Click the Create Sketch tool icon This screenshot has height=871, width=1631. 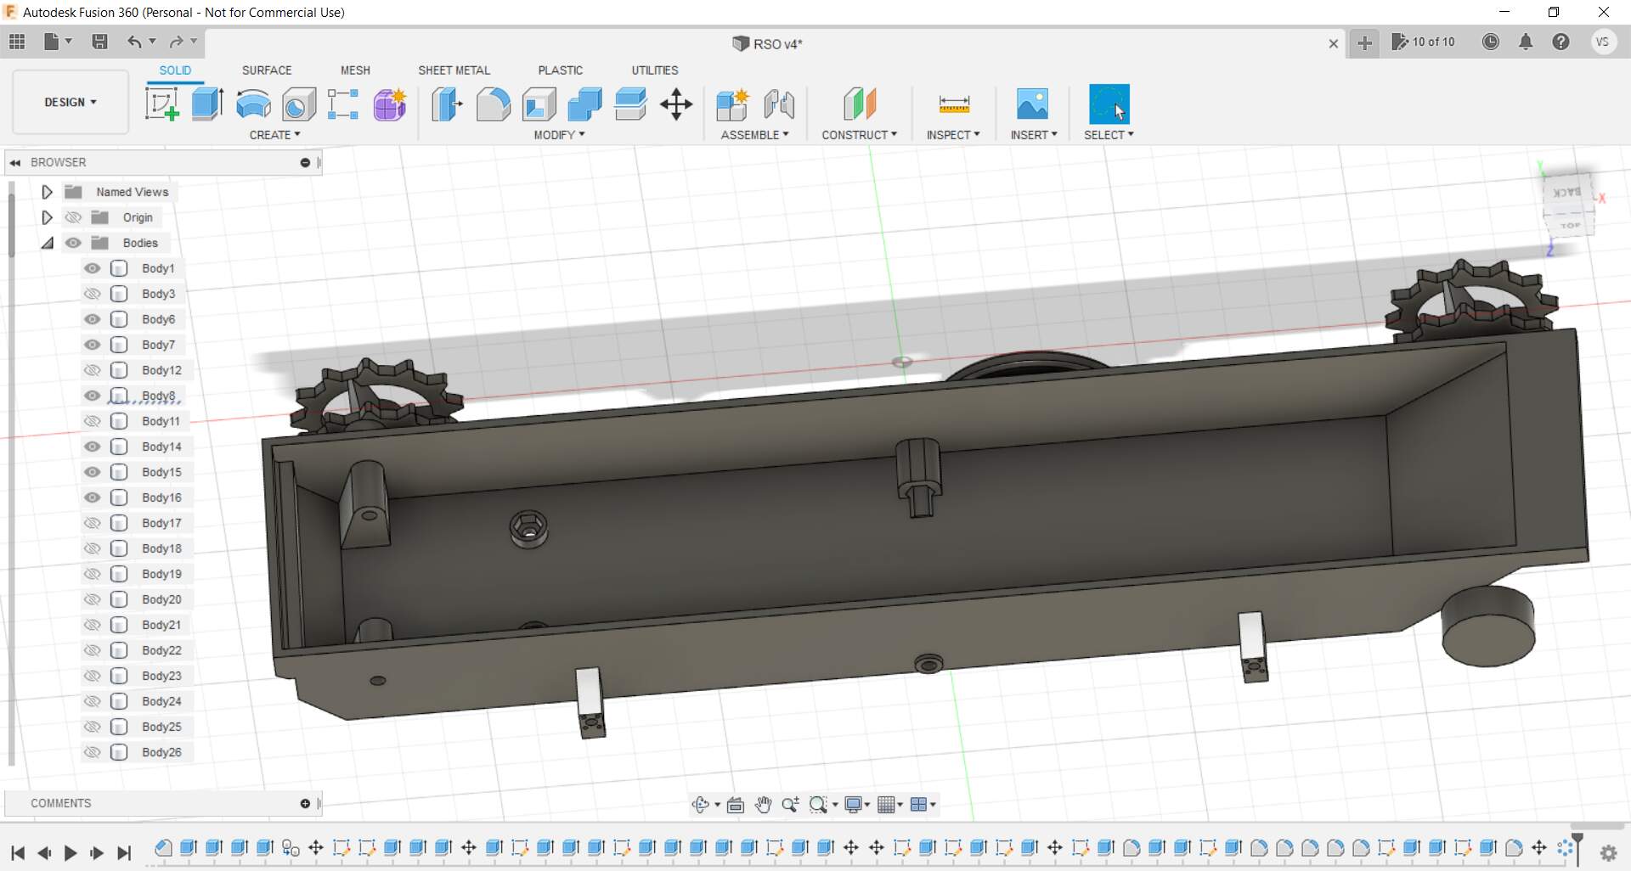point(161,104)
